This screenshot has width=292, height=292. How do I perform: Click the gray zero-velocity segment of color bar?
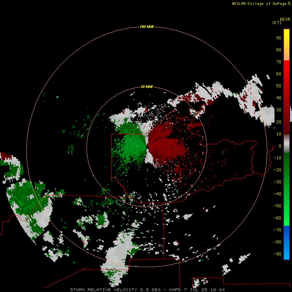(x=286, y=144)
